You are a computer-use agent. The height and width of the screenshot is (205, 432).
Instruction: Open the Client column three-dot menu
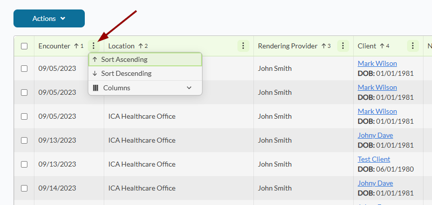(x=413, y=46)
